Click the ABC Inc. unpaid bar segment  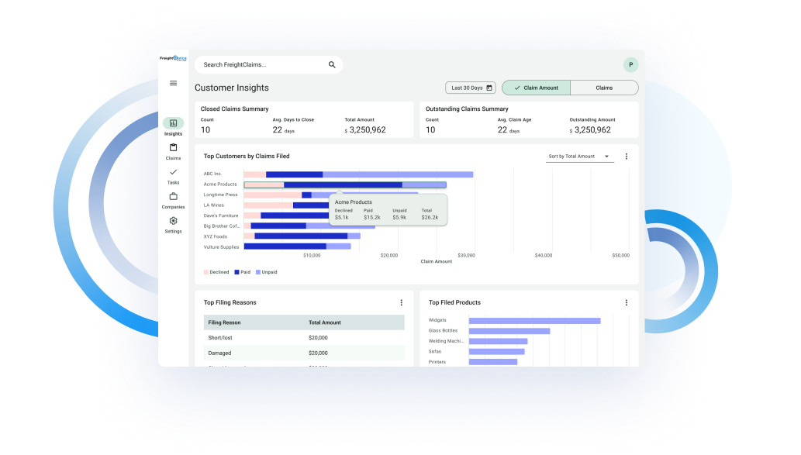coord(397,174)
